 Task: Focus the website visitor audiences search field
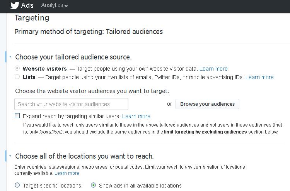(71, 104)
